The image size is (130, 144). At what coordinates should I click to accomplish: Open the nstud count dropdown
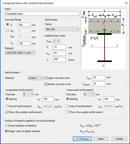pyautogui.click(x=57, y=41)
